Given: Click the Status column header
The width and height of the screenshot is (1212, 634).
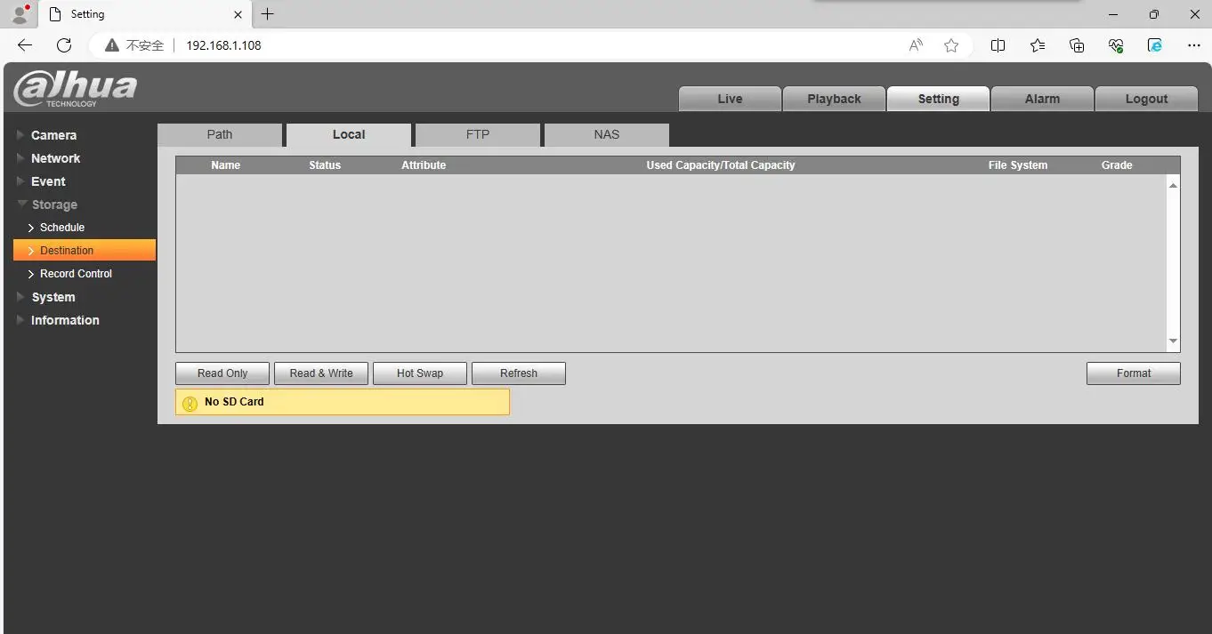Looking at the screenshot, I should point(325,165).
